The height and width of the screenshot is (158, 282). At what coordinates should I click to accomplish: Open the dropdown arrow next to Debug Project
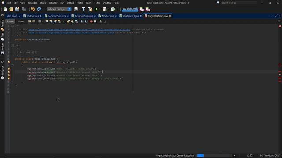click(108, 9)
